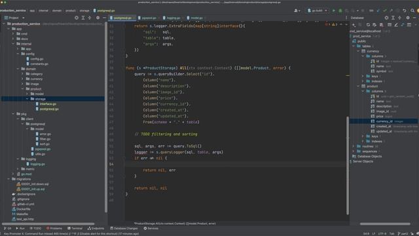Image resolution: width=419 pixels, height=236 pixels.
Task: Open Data Source Properties icon in Database toolbar
Action: (374, 25)
